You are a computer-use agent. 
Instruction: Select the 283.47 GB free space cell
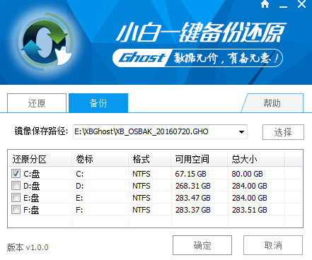(192, 198)
